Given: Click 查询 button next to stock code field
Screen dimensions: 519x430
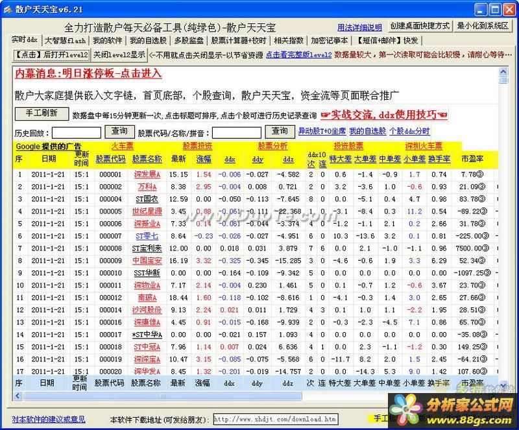Looking at the screenshot, I should point(280,132).
